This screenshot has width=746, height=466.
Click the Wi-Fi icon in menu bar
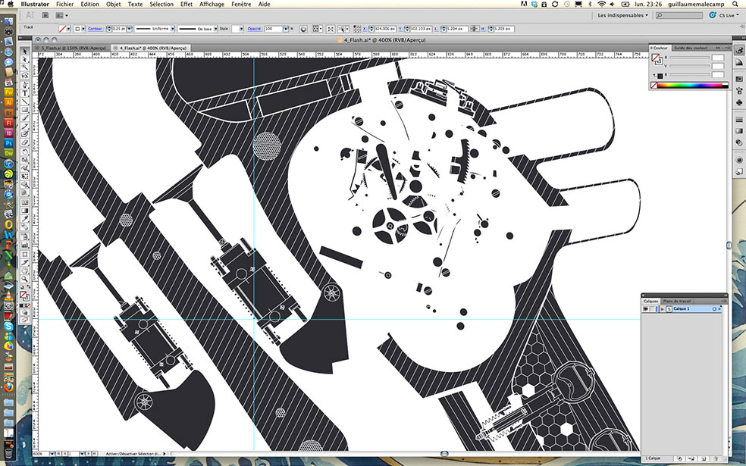tap(601, 5)
